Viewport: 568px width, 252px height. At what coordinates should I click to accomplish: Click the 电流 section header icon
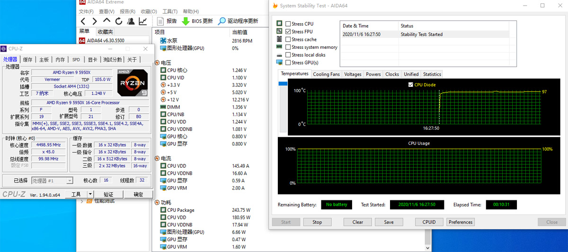point(157,158)
